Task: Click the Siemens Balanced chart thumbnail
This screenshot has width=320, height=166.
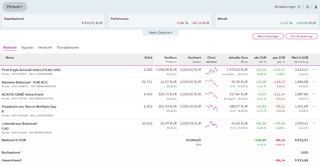Action: (211, 83)
